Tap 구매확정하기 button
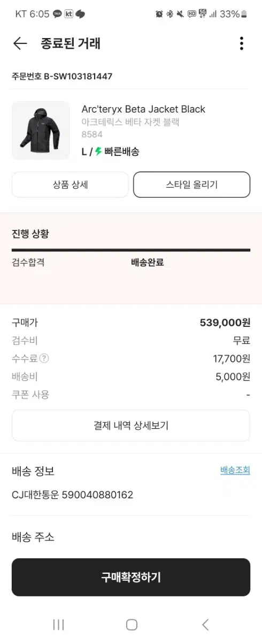This screenshot has width=262, height=643. click(131, 577)
